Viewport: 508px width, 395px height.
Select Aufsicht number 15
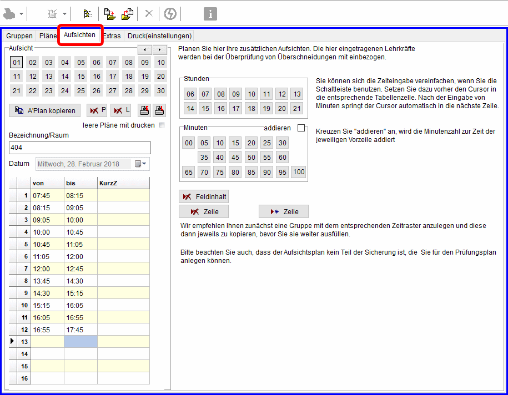(81, 77)
